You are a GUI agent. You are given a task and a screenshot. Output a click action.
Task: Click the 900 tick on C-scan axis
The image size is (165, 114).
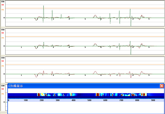(153, 100)
